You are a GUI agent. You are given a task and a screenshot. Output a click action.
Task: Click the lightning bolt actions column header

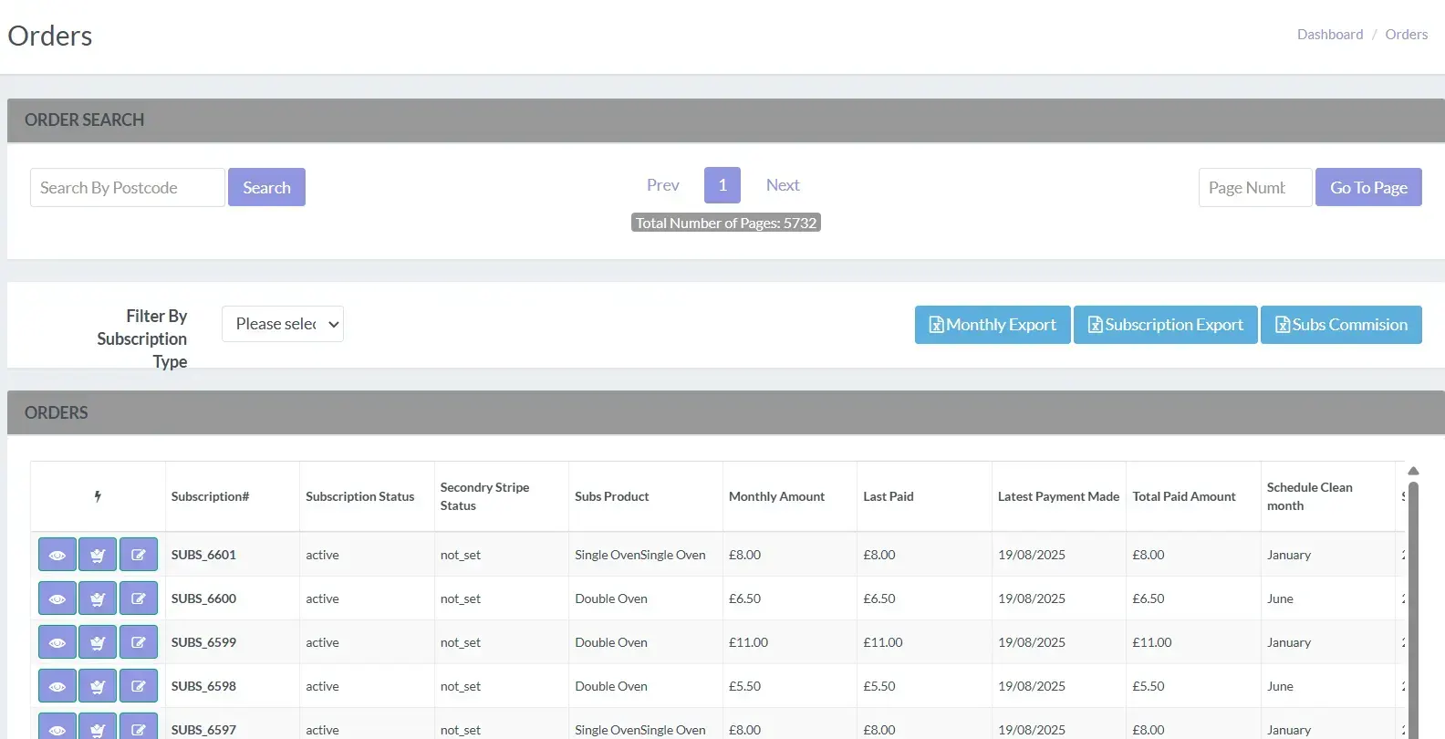[x=98, y=496]
